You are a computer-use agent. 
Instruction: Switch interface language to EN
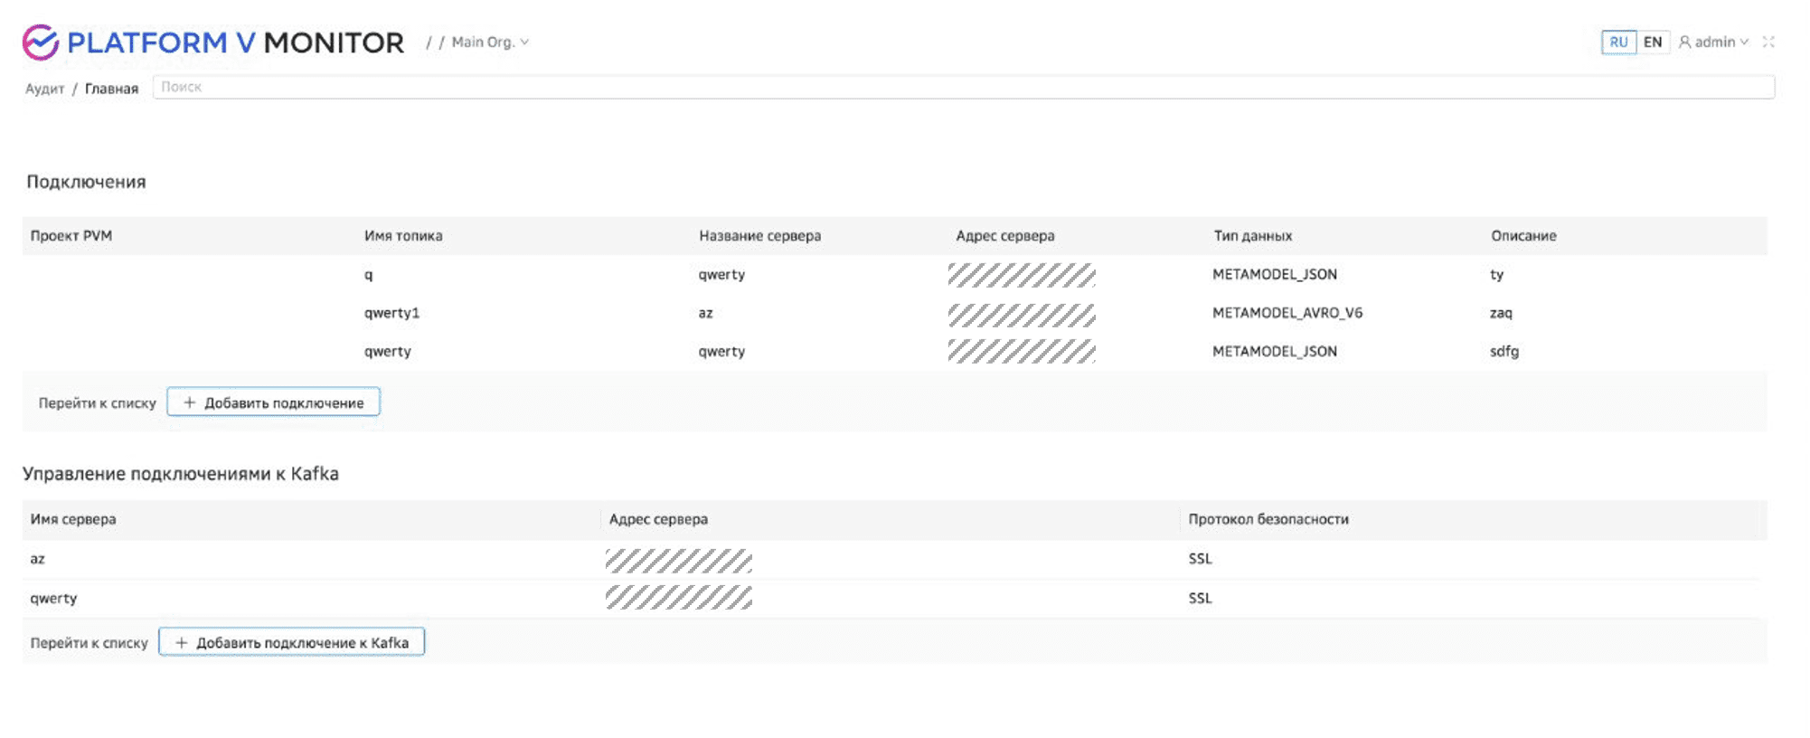click(1653, 43)
